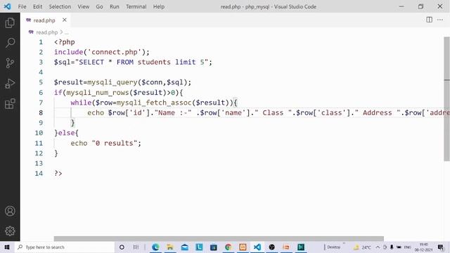Click the horizontal editor scrollbar thumb
This screenshot has width=450, height=253.
click(x=219, y=239)
